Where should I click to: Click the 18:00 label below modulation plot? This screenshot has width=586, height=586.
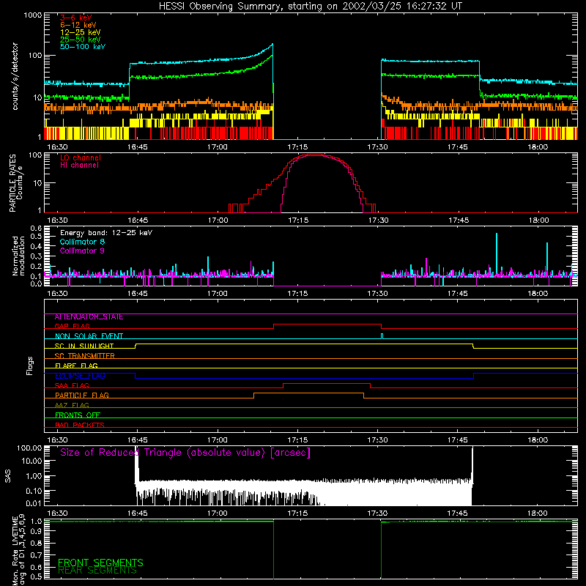[x=538, y=294]
